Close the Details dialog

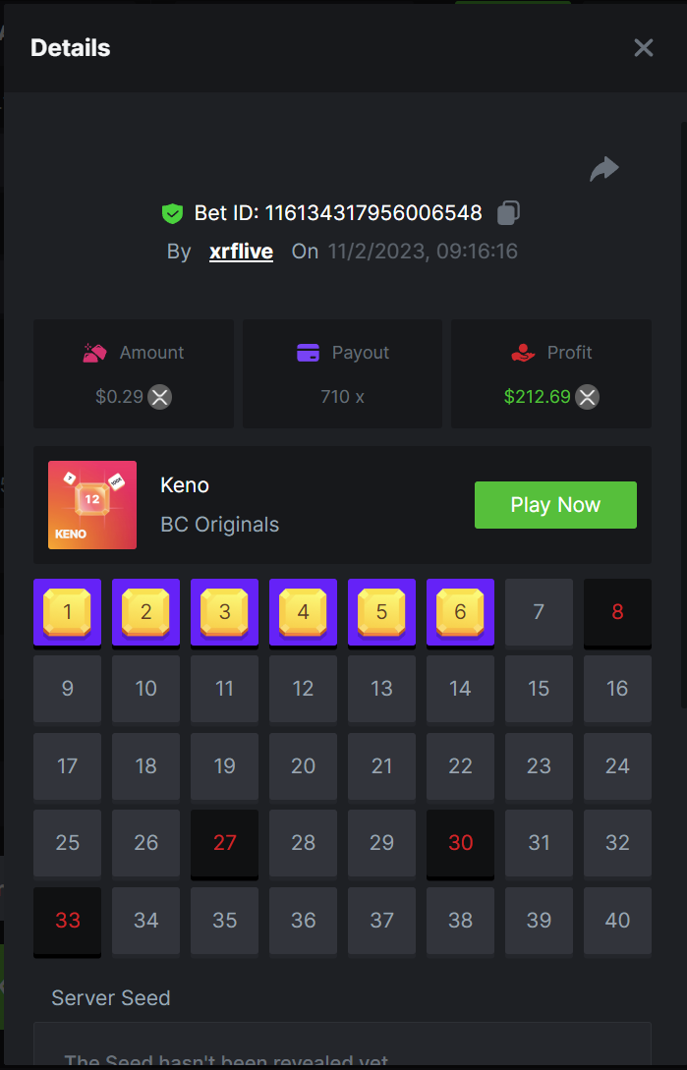[644, 48]
